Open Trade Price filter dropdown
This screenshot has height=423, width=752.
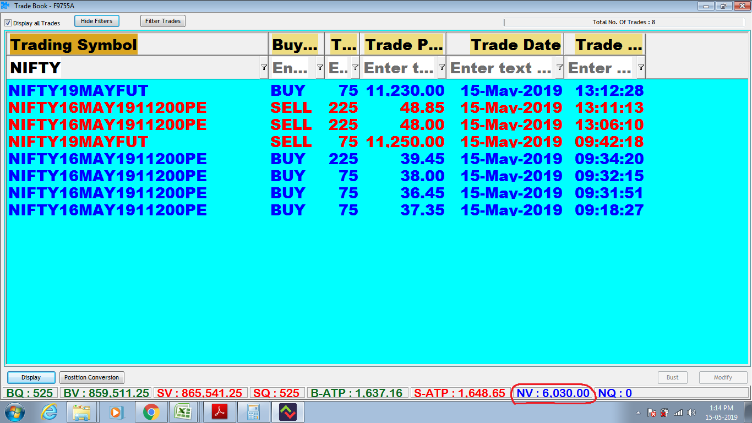coord(442,67)
